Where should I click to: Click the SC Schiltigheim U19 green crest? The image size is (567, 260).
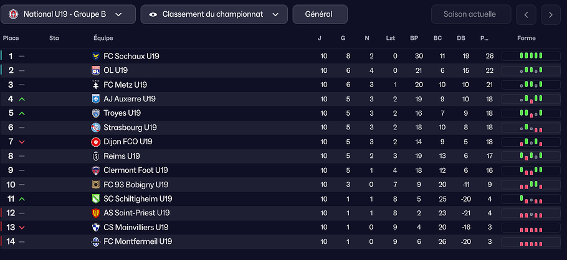(96, 199)
